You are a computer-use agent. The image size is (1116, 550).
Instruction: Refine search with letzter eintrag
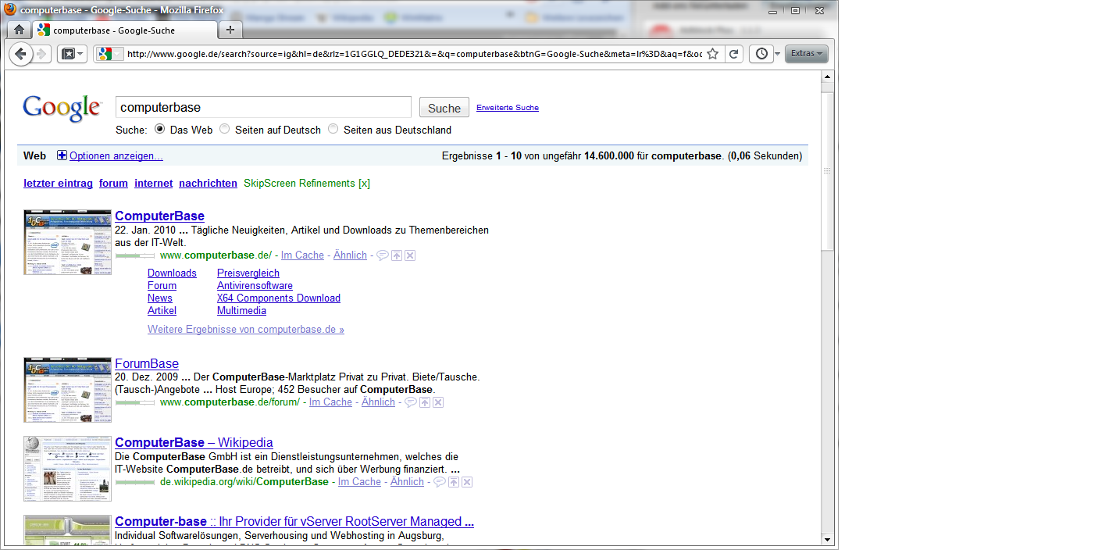[x=58, y=183]
